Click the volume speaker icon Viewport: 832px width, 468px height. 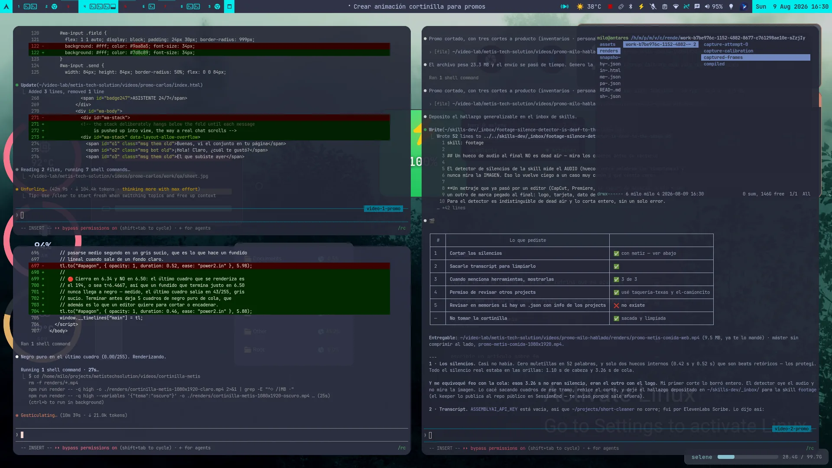(x=707, y=6)
